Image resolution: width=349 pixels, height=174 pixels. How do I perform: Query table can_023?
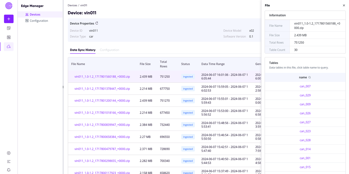tap(305, 131)
